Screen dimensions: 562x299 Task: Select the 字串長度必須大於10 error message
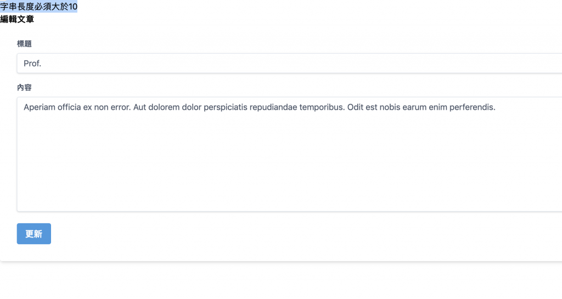pyautogui.click(x=39, y=7)
